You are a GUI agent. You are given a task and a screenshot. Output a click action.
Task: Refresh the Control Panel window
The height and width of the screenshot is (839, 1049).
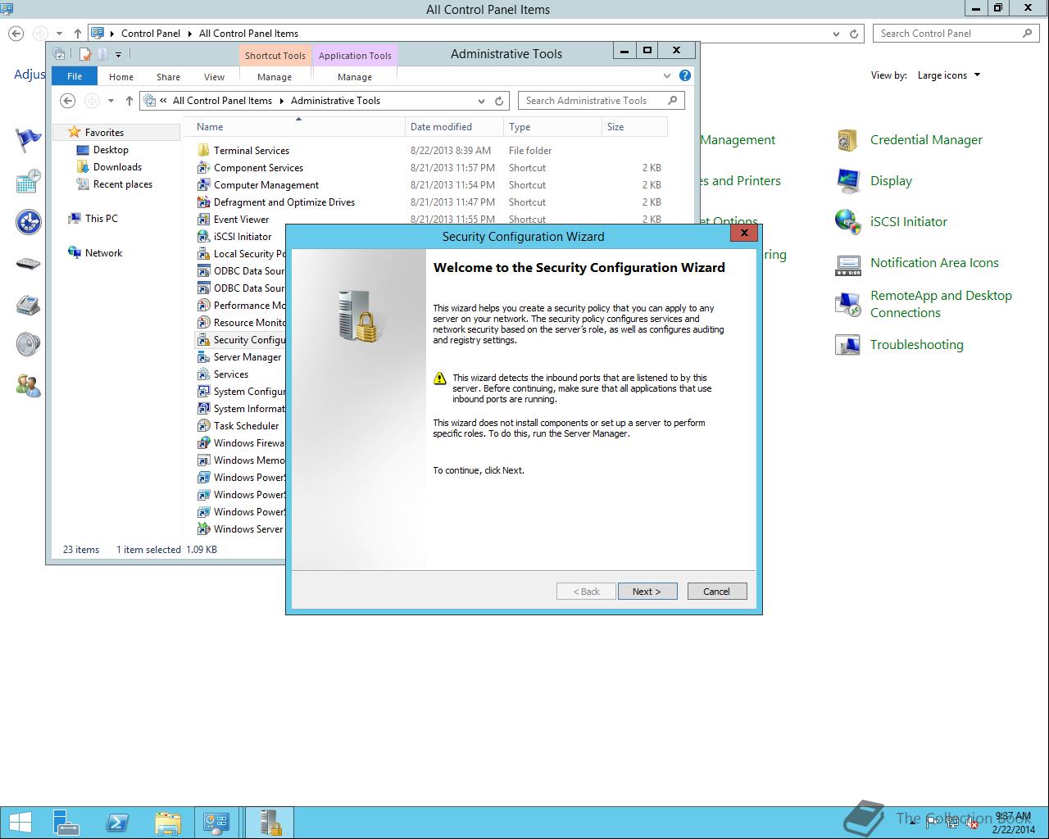coord(854,34)
